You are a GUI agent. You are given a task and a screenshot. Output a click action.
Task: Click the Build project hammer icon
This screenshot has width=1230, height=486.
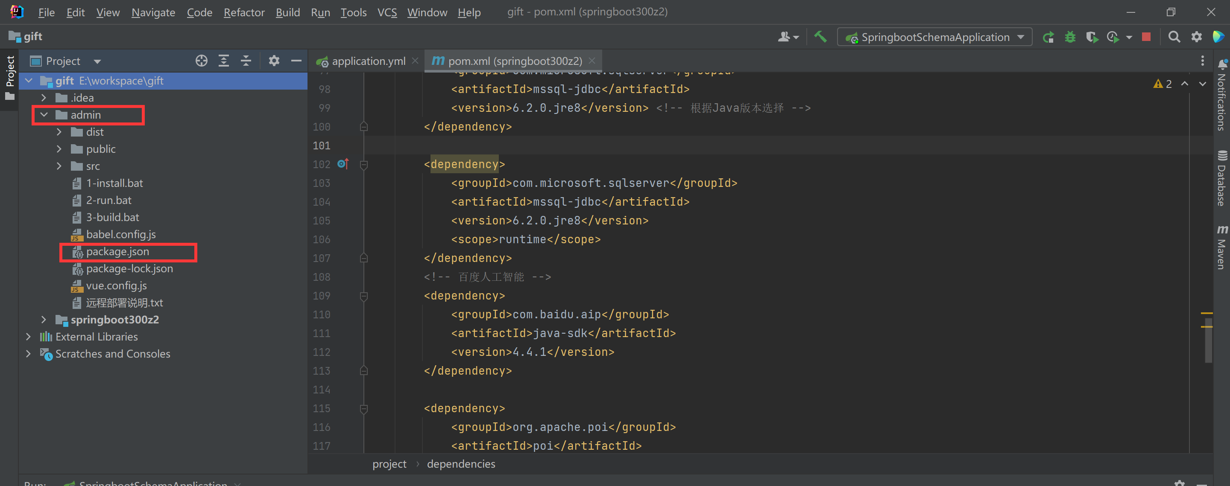tap(820, 37)
